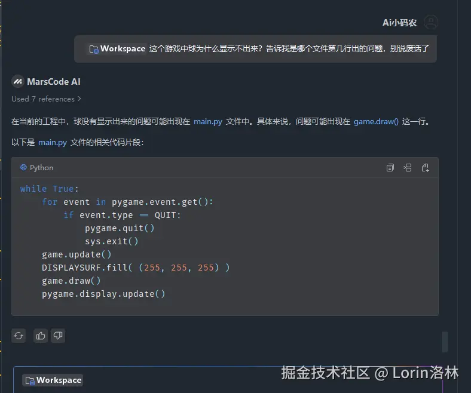Click the 'DISPLAYSURF.fill' code line

coord(136,268)
